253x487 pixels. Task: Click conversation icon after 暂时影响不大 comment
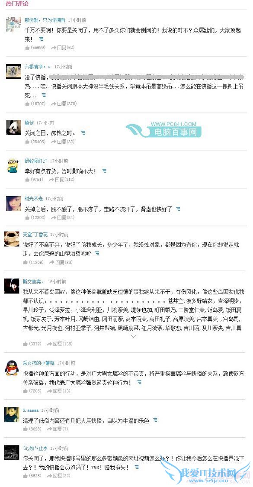[104, 171]
